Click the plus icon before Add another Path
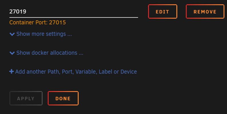Image resolution: width=227 pixels, height=114 pixels. pos(11,72)
